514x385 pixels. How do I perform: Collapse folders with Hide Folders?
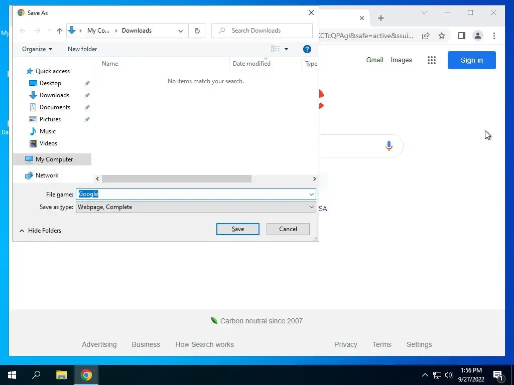[40, 231]
